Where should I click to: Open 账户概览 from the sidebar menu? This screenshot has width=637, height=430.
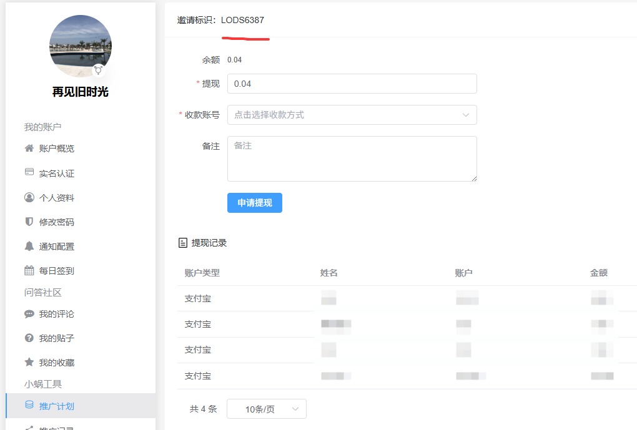(x=56, y=149)
